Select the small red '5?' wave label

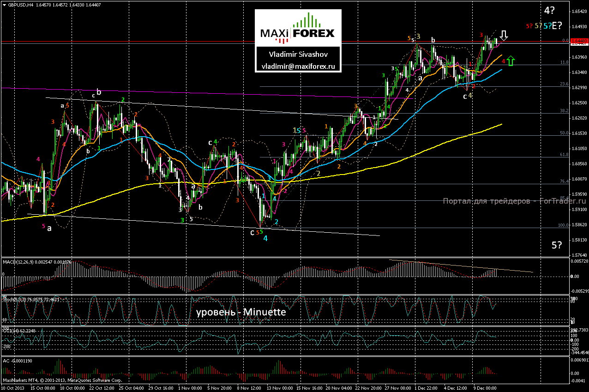tap(529, 26)
